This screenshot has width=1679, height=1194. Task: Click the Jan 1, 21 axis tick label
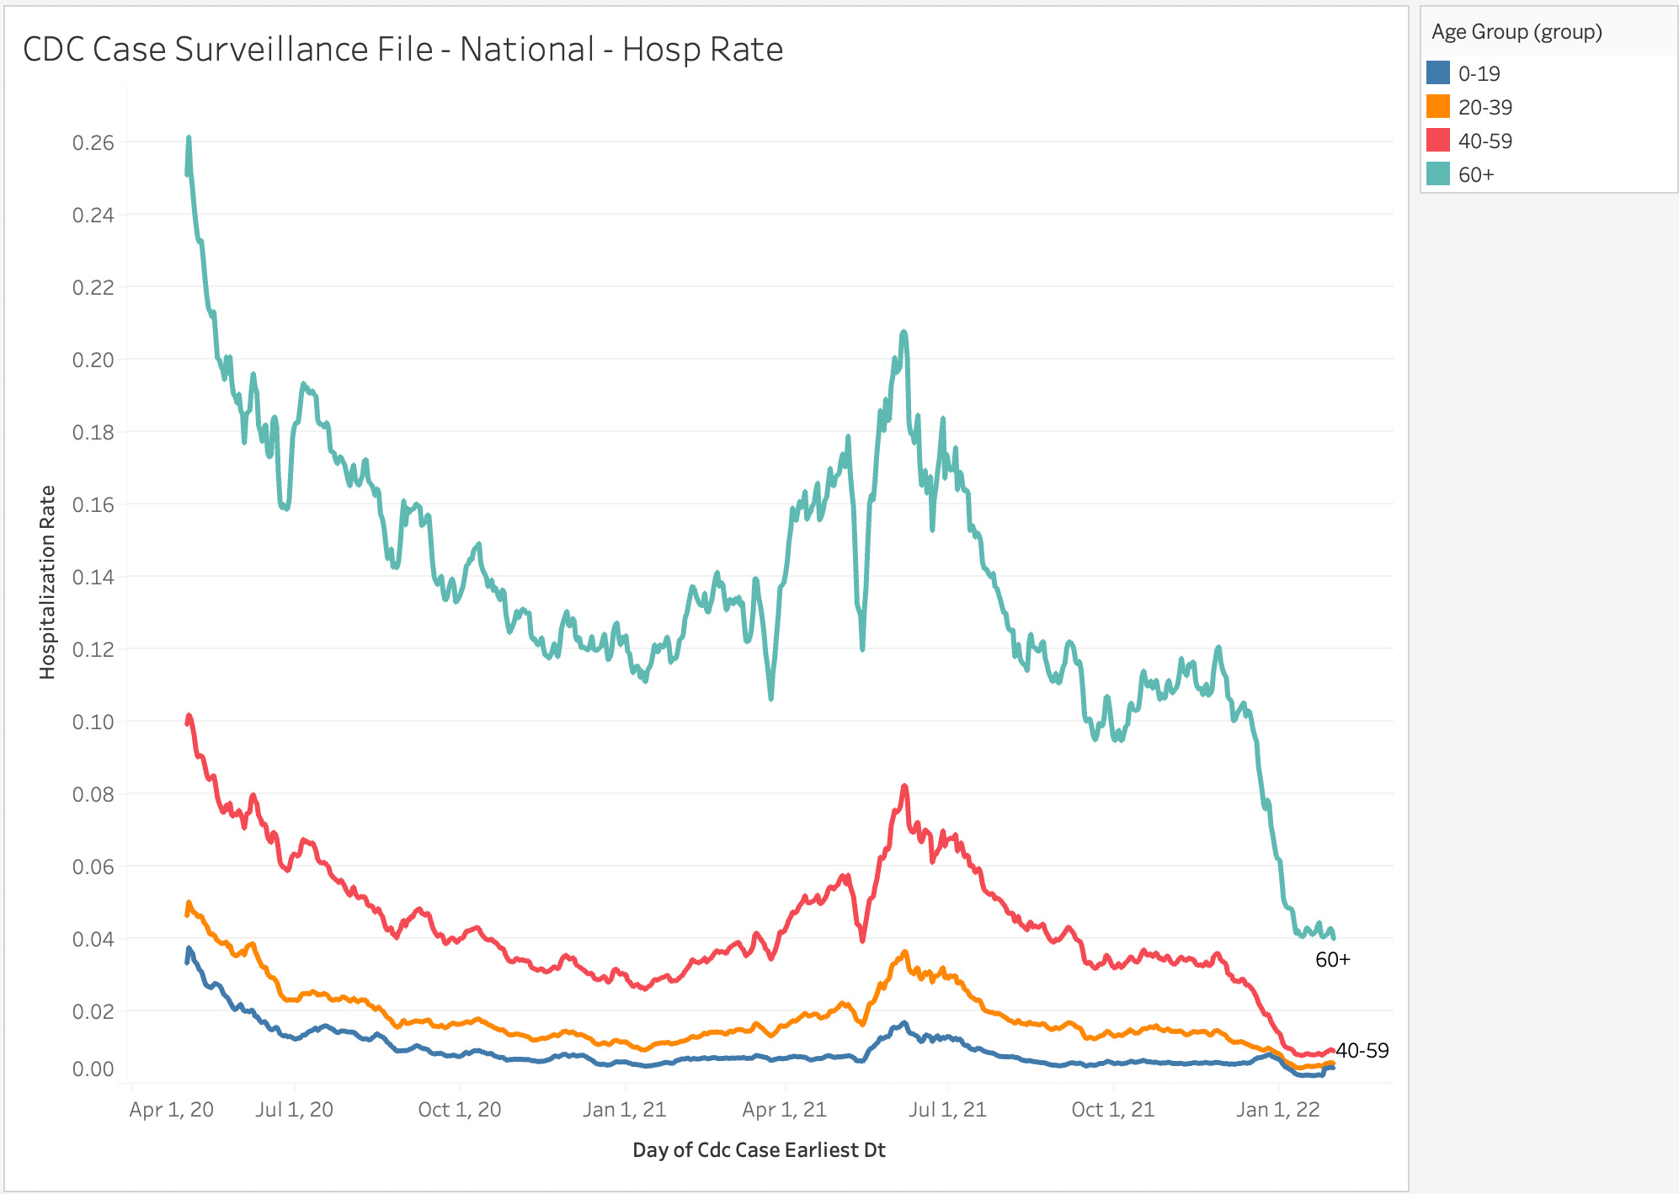[624, 1110]
